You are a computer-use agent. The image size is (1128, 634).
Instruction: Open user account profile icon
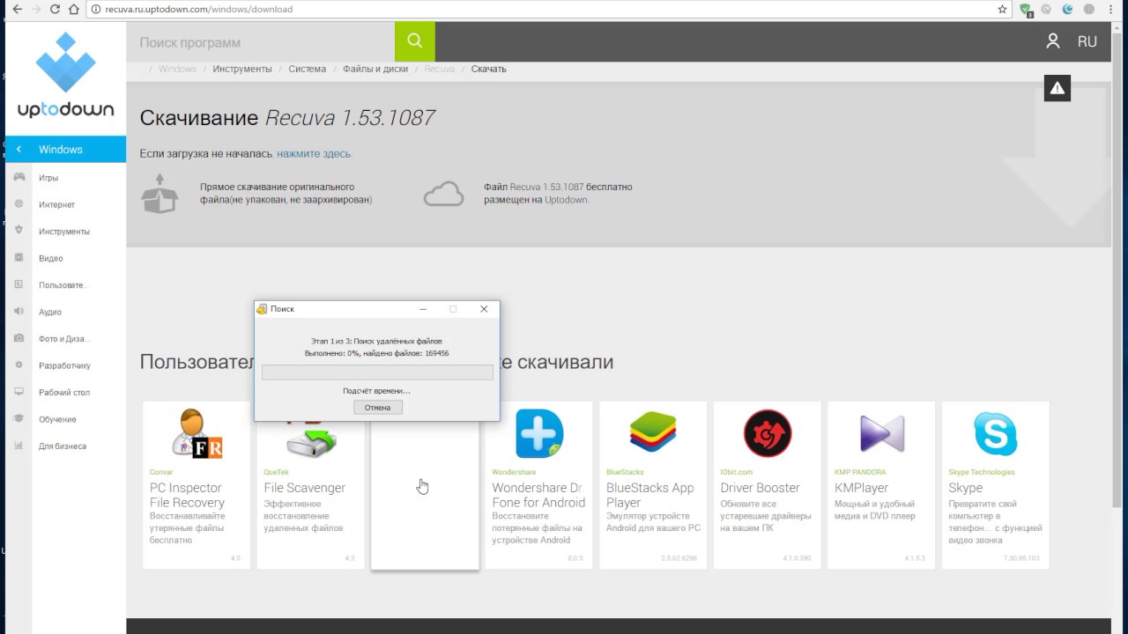click(1053, 41)
